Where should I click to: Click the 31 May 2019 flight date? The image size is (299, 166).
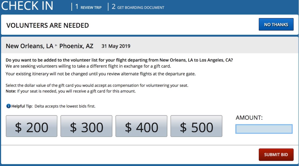[x=116, y=46]
